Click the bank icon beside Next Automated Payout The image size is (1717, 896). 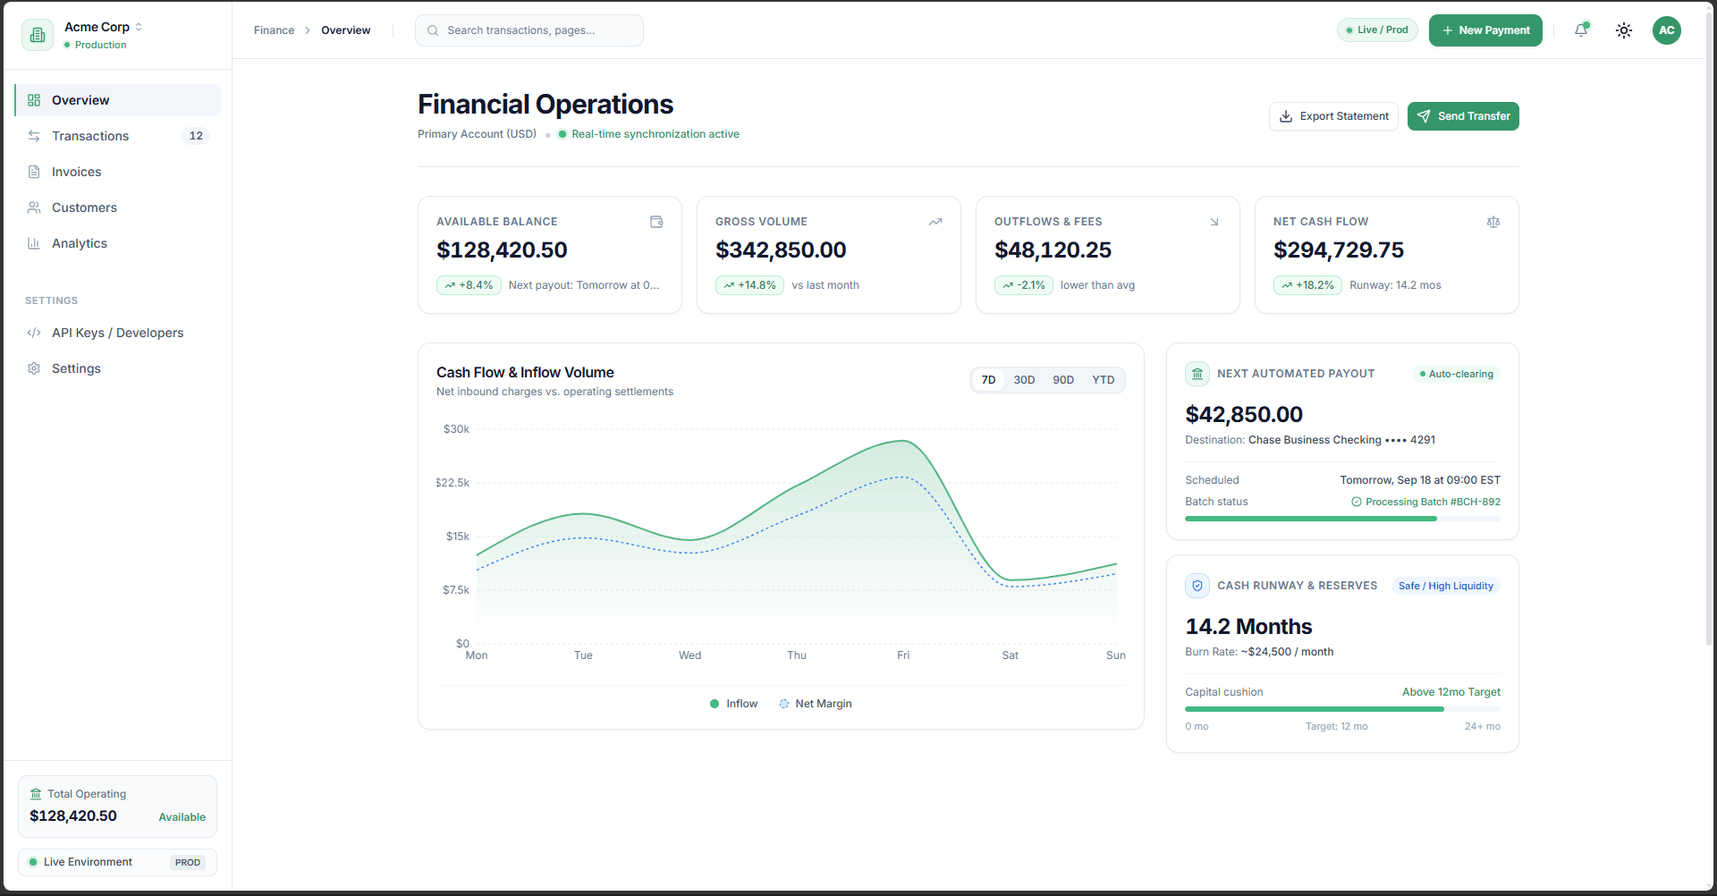point(1197,374)
